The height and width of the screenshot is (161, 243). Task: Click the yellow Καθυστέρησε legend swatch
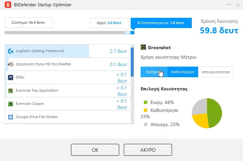pyautogui.click(x=146, y=110)
